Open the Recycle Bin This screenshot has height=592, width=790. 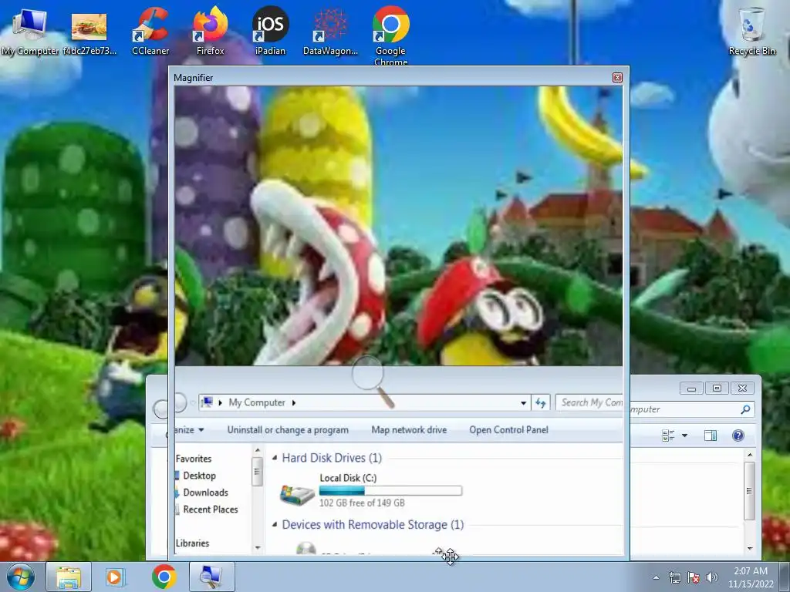coord(751,32)
